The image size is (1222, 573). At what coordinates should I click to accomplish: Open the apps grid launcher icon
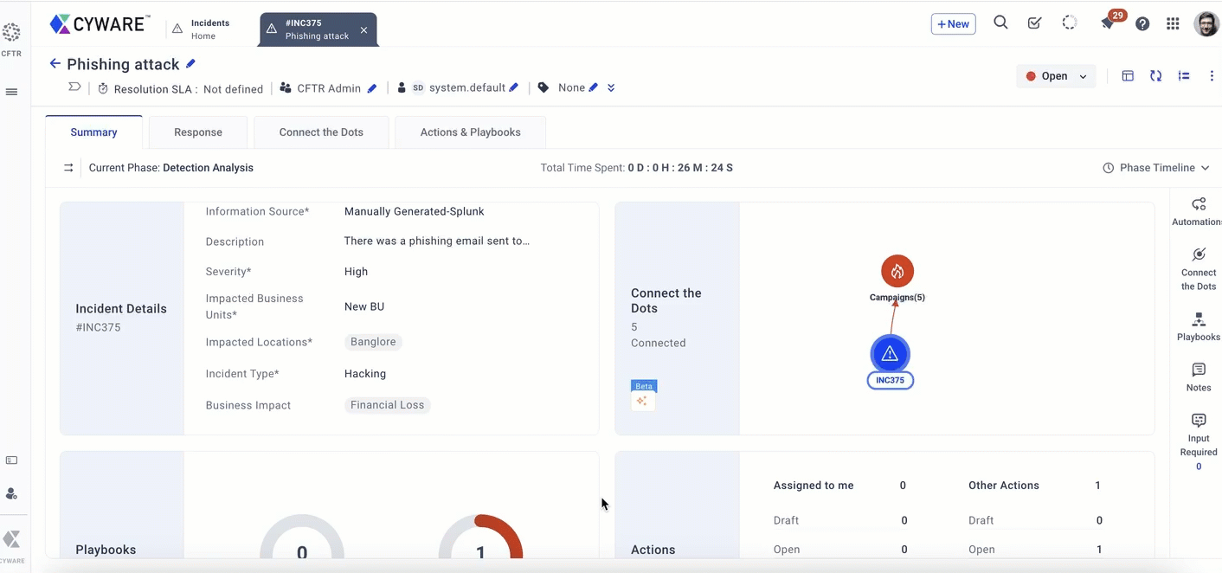tap(1173, 24)
